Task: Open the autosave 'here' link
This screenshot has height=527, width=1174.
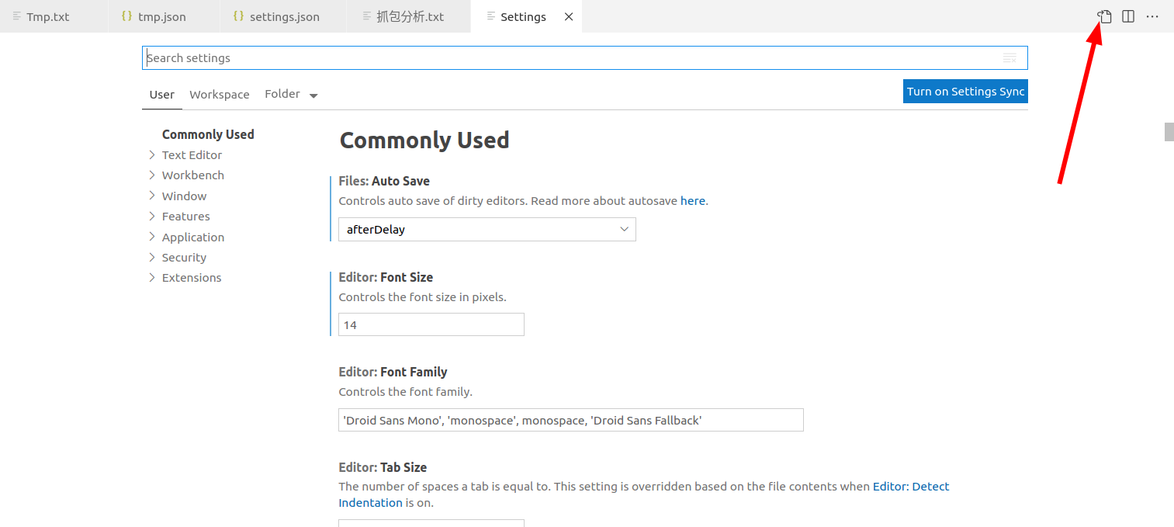Action: click(x=693, y=201)
